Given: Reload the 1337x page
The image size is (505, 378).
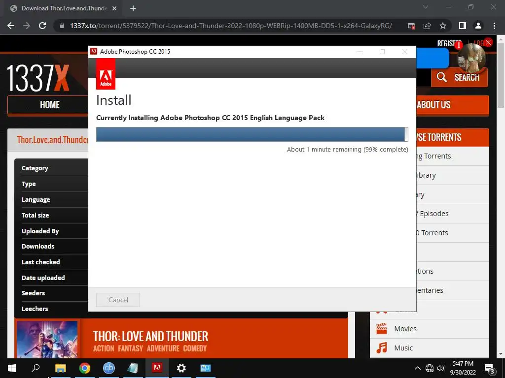Looking at the screenshot, I should point(42,26).
